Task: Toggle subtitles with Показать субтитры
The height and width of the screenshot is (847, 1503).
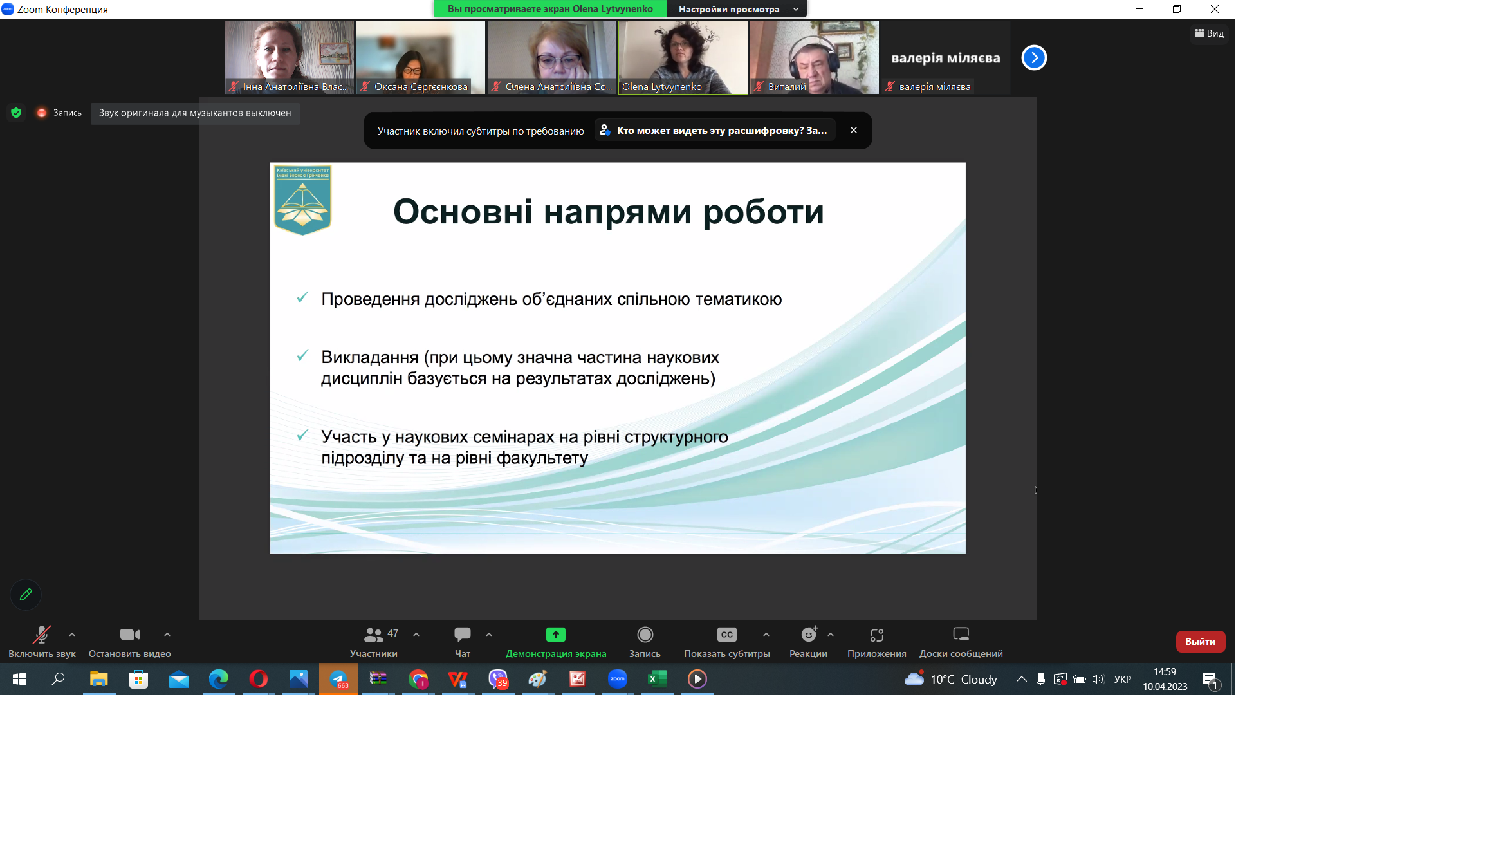Action: pyautogui.click(x=726, y=635)
